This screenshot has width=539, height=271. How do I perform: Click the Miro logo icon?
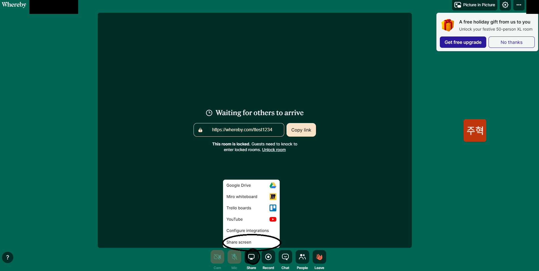click(x=273, y=197)
